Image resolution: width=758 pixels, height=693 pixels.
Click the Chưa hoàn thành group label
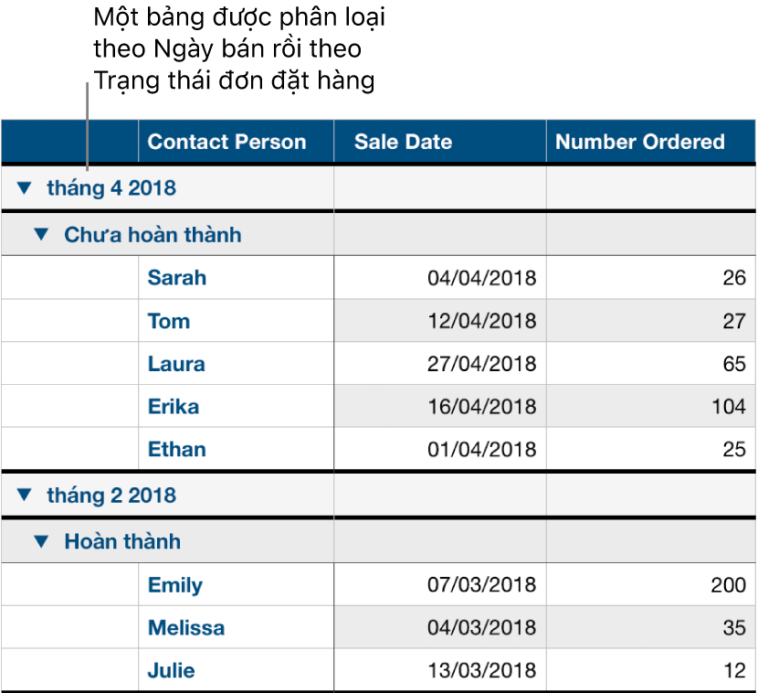pos(153,235)
